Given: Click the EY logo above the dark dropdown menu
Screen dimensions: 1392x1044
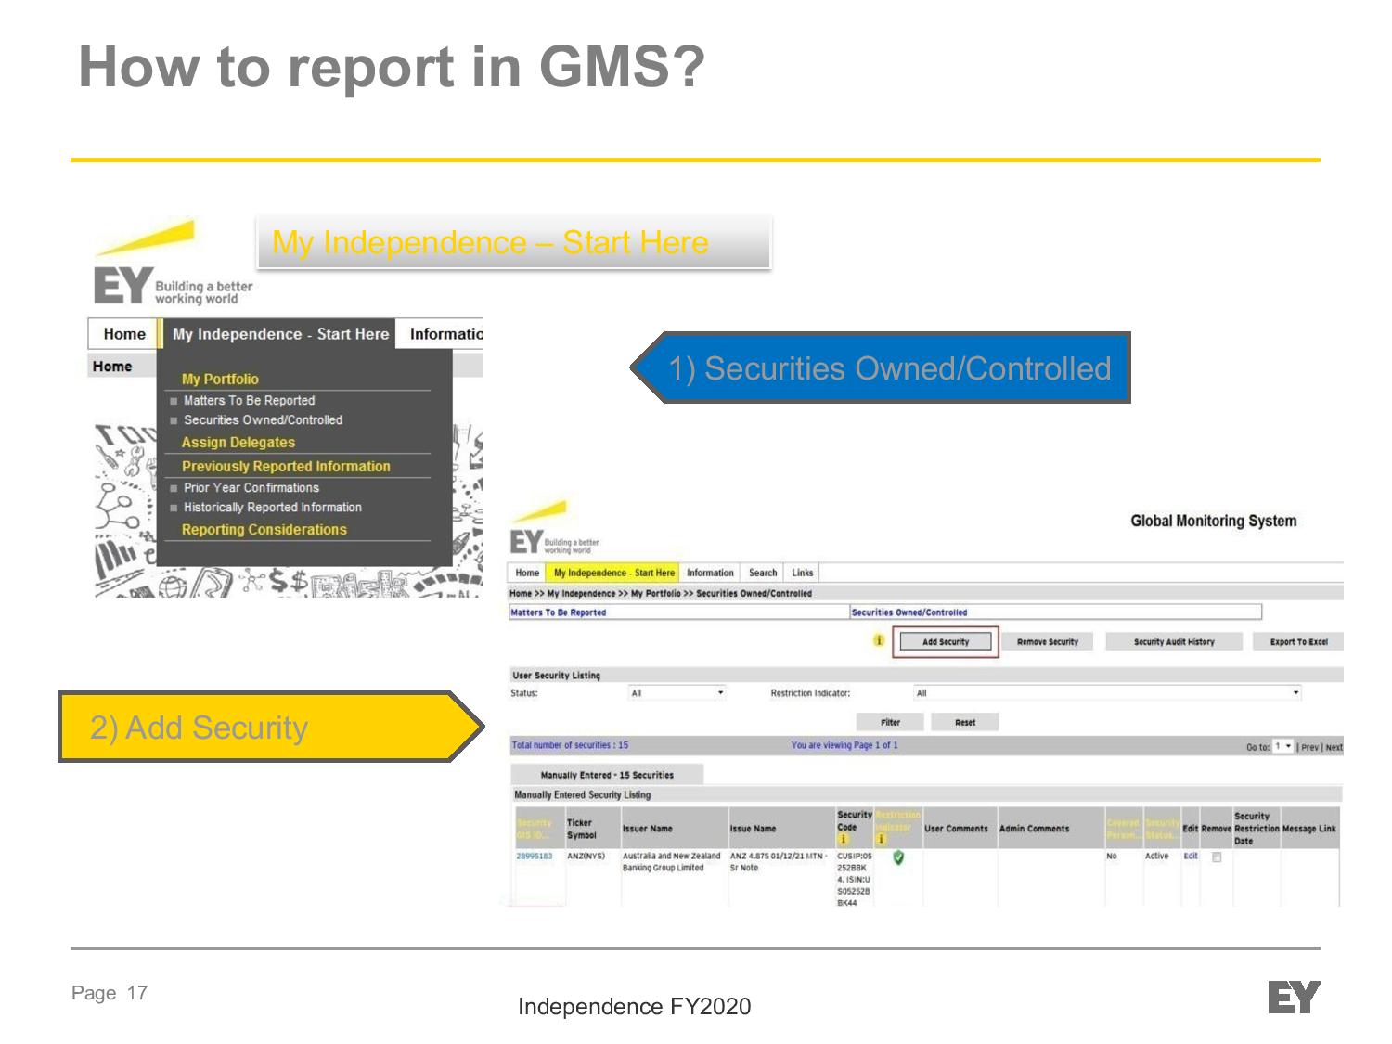Looking at the screenshot, I should pyautogui.click(x=173, y=264).
